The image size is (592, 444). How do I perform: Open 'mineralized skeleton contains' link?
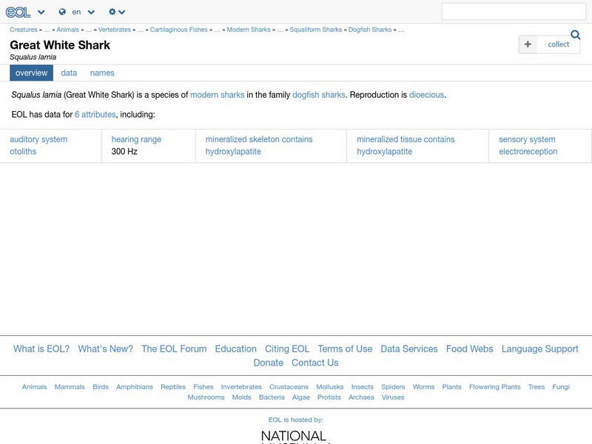259,139
